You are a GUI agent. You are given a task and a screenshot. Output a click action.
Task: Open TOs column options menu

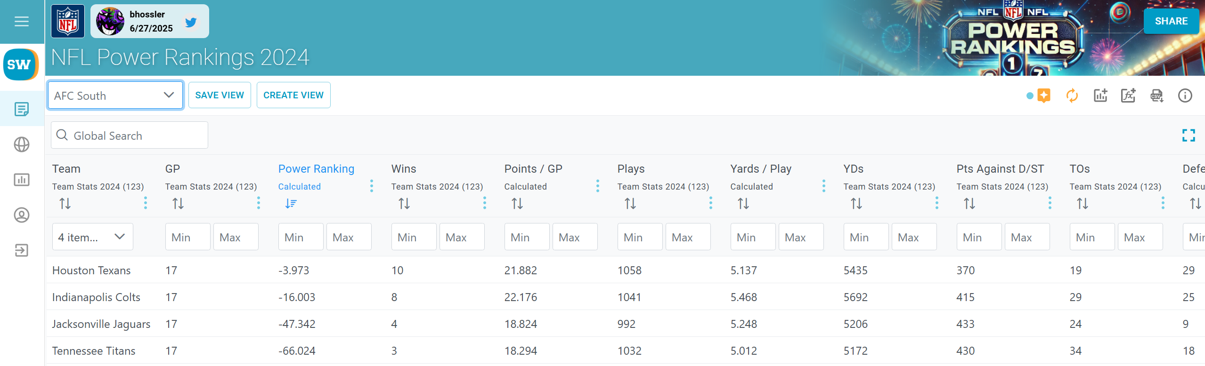(1163, 203)
